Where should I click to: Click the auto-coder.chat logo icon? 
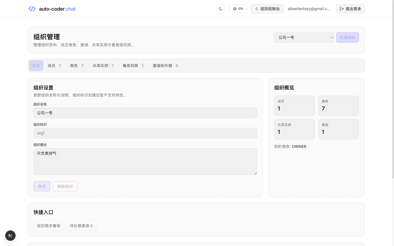32,9
